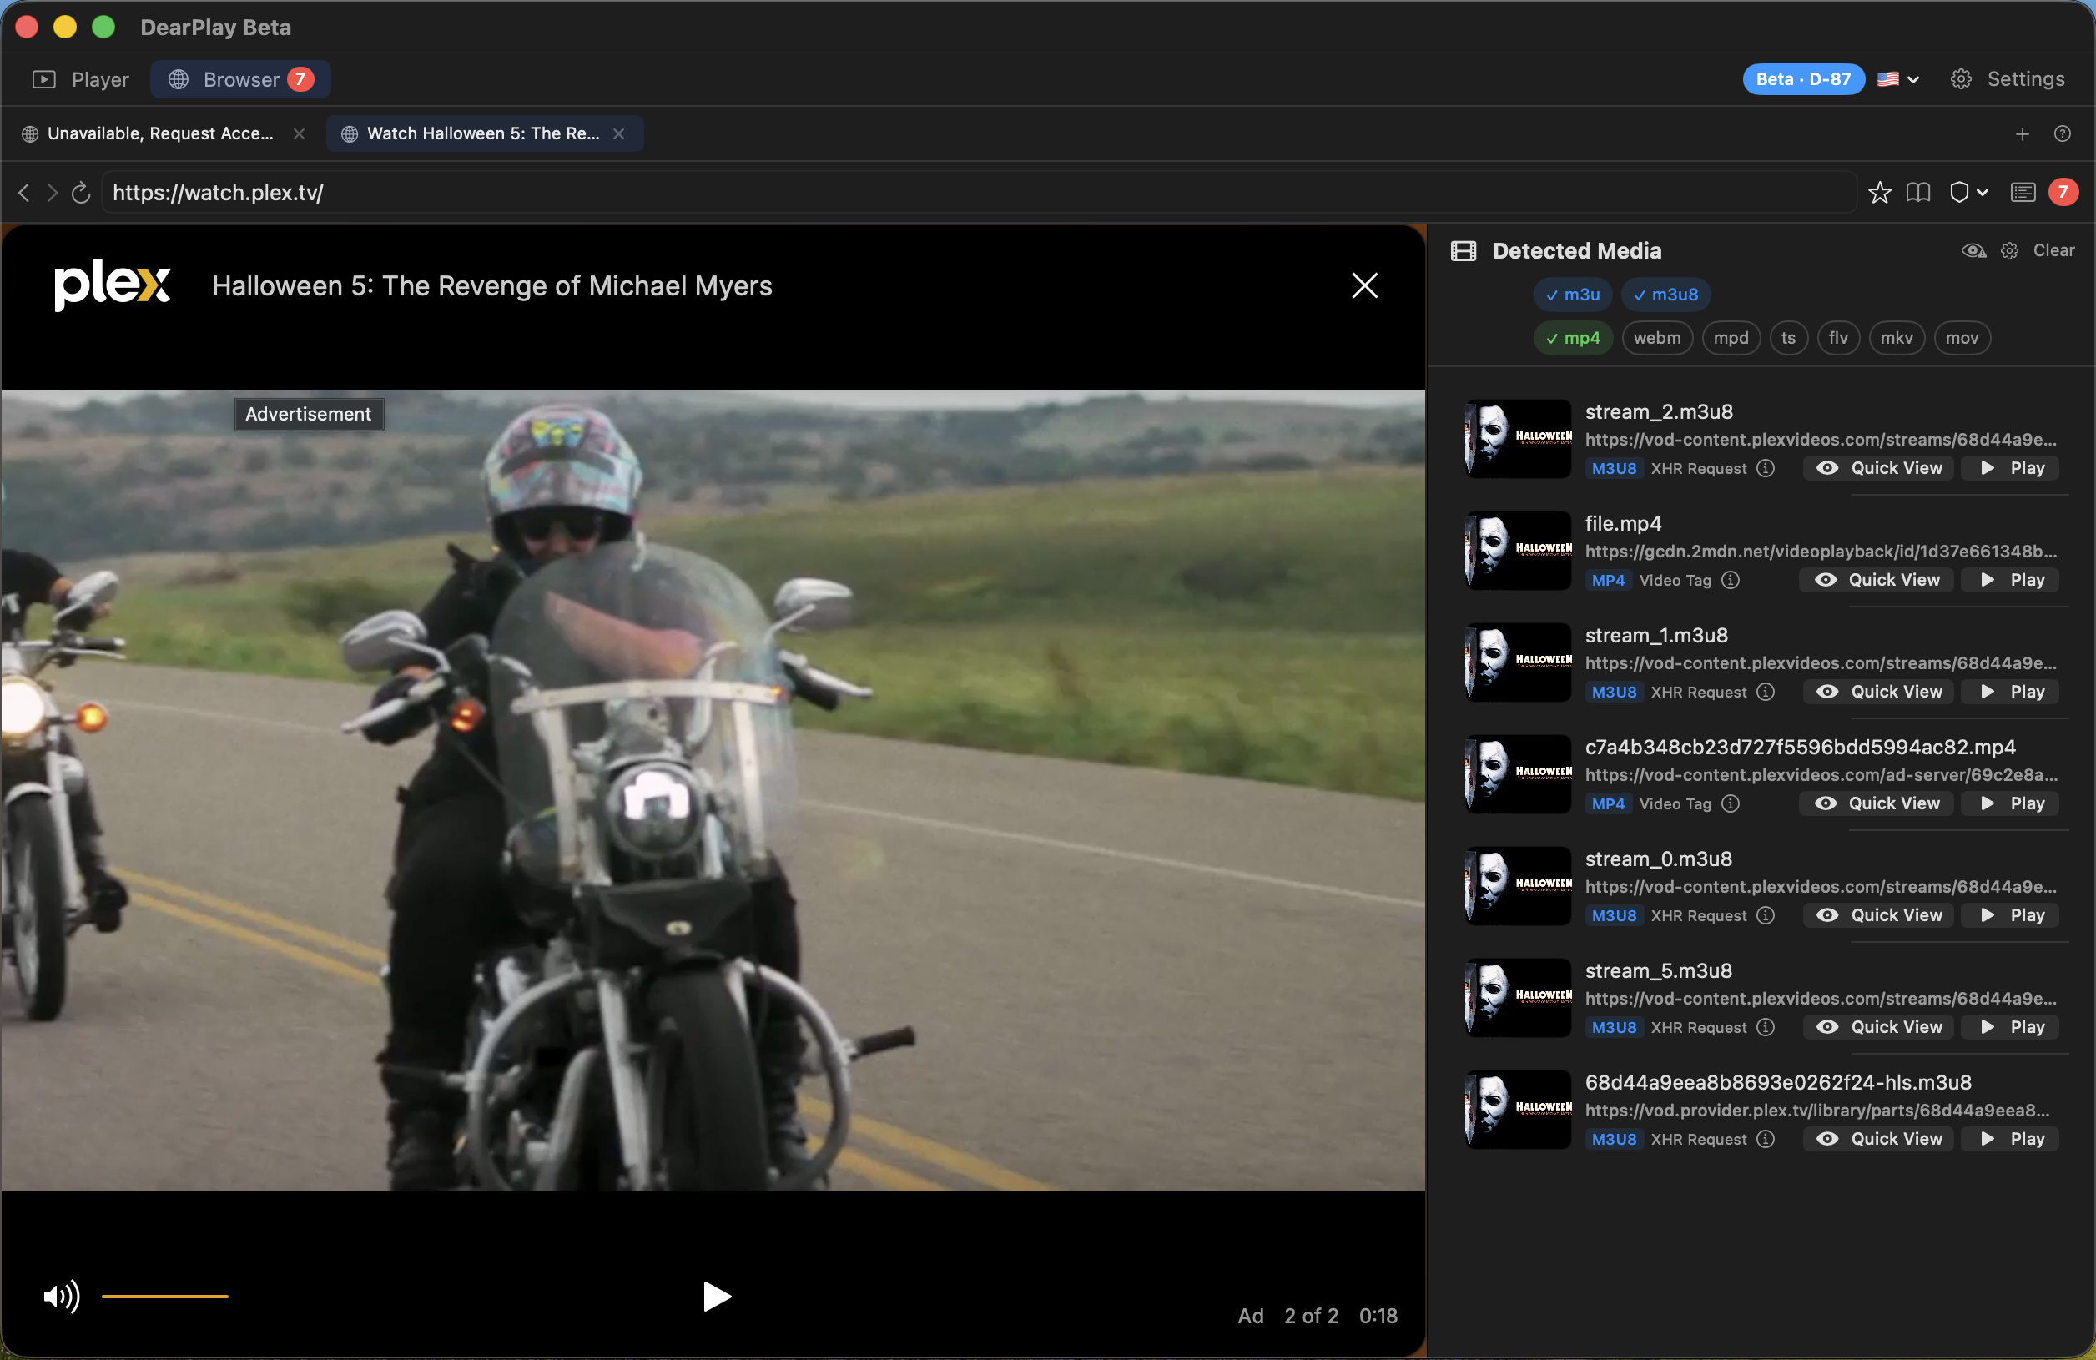Disable the m3u format filter
Screen dimensions: 2096x1360
pos(1573,295)
